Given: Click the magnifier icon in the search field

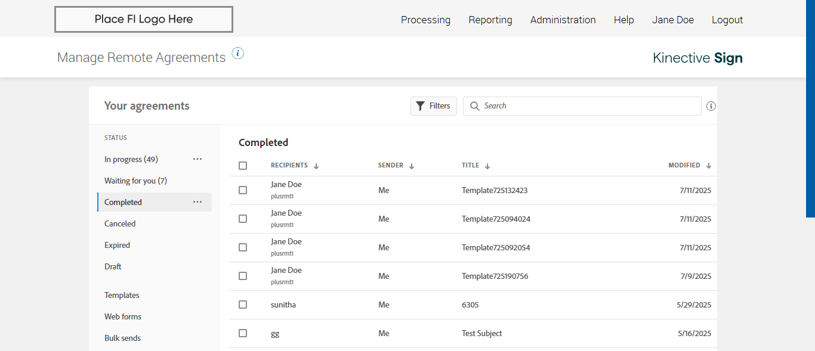Looking at the screenshot, I should pos(475,106).
